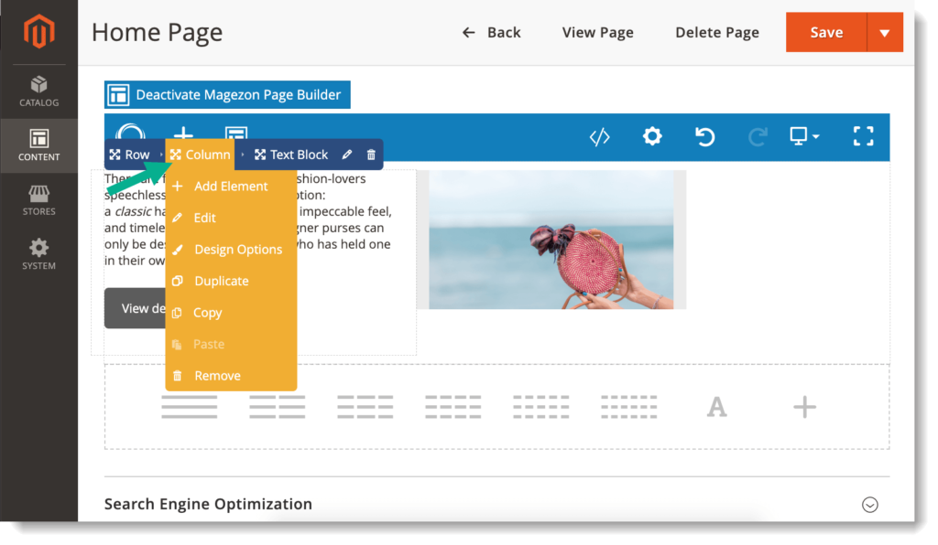Choose Copy from the Column menu
Image resolution: width=938 pixels, height=545 pixels.
click(231, 313)
